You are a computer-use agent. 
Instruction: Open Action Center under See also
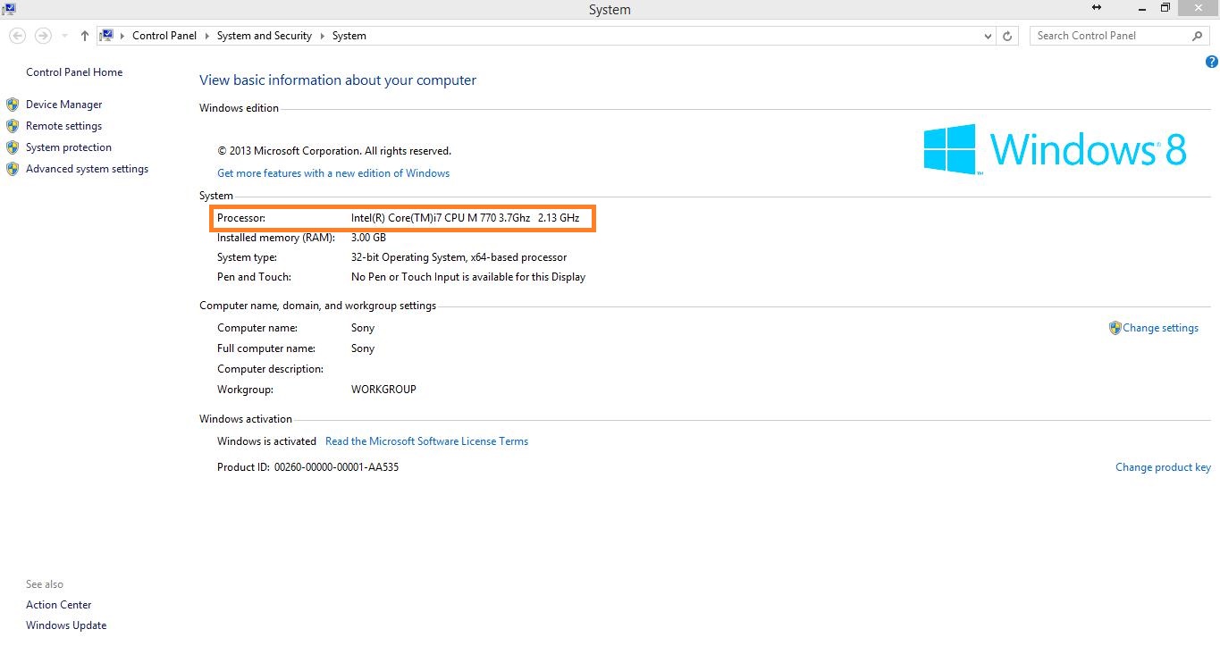(x=58, y=605)
